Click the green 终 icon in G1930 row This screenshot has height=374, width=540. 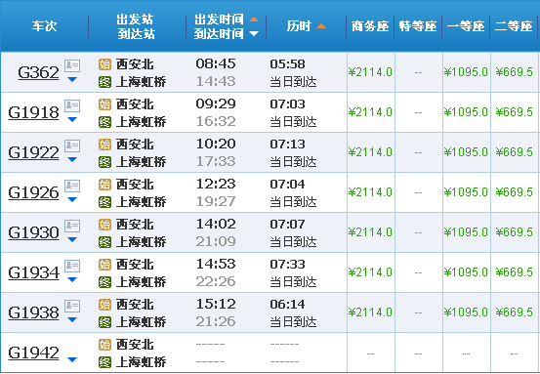pyautogui.click(x=104, y=242)
